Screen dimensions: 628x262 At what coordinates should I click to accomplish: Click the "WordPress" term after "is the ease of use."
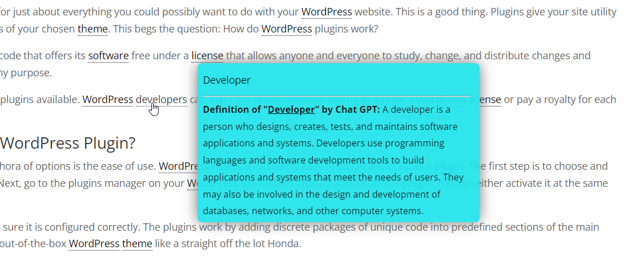pos(179,166)
